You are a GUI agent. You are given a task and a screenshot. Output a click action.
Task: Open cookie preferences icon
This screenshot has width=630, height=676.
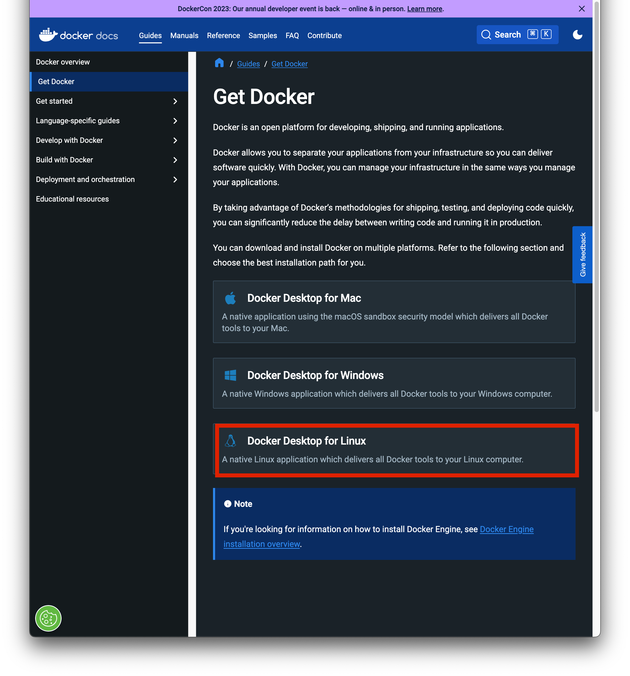tap(48, 618)
